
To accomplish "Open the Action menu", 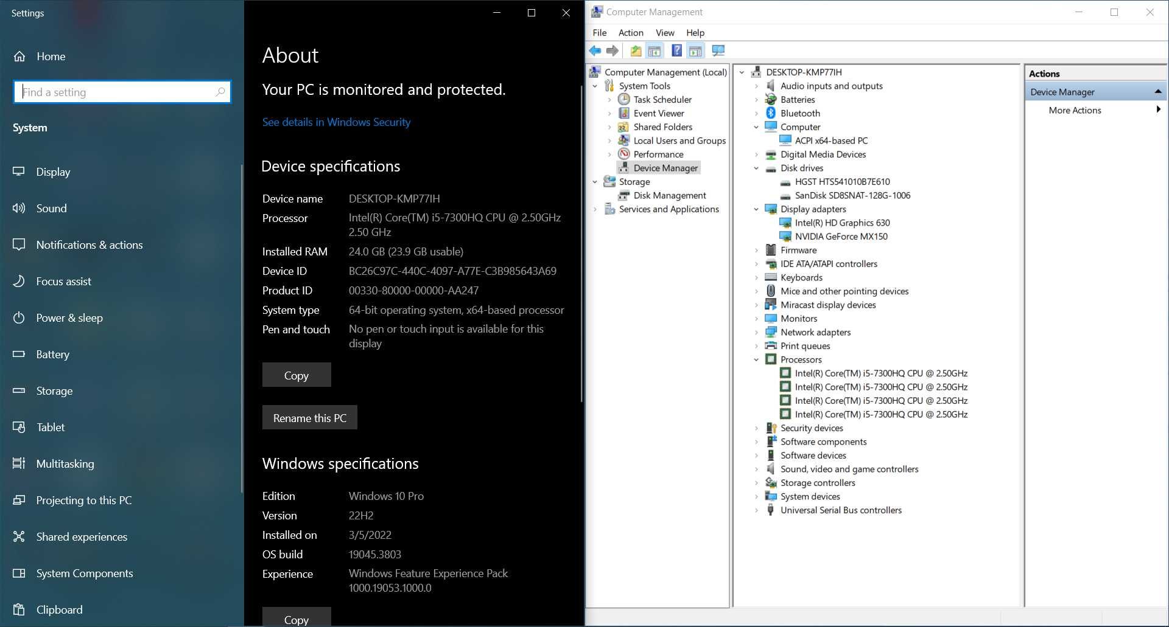I will (x=631, y=33).
